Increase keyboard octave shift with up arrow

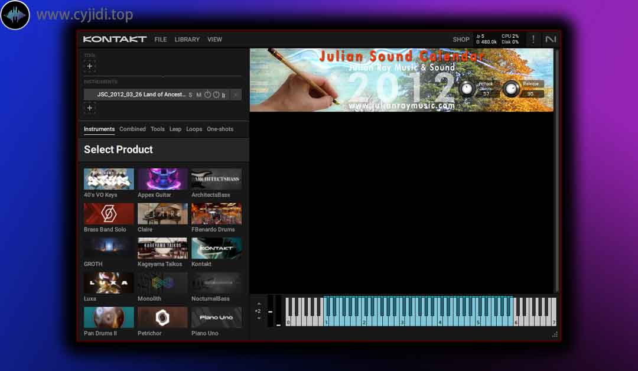tap(258, 304)
